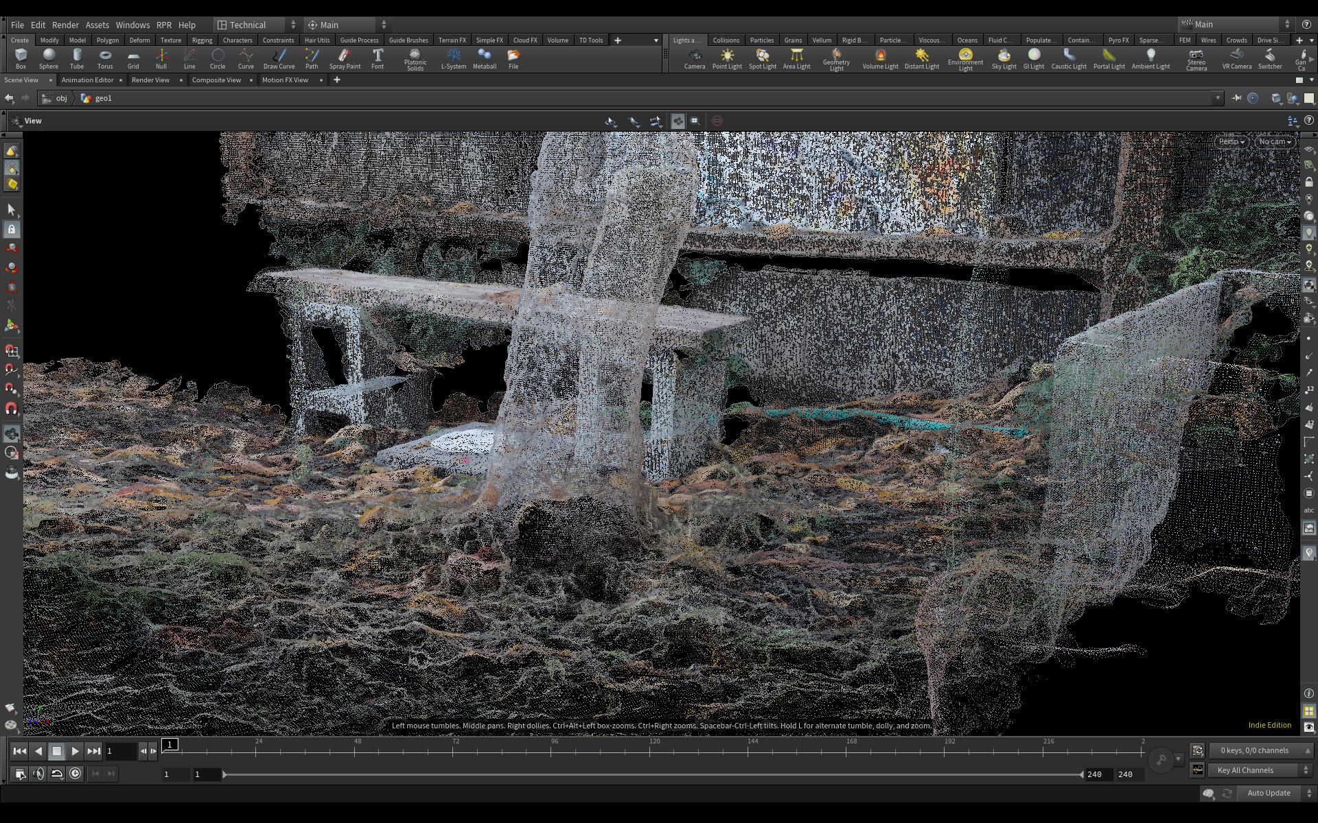1318x823 pixels.
Task: Click the playback range slider bar
Action: [652, 774]
